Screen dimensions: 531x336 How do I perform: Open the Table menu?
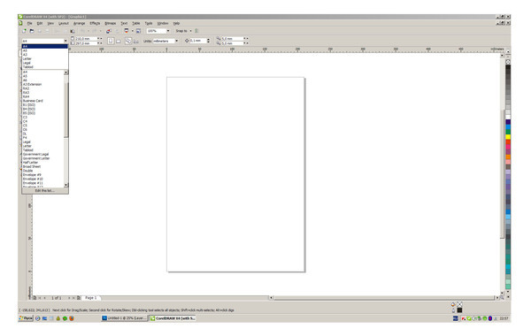[x=136, y=23]
